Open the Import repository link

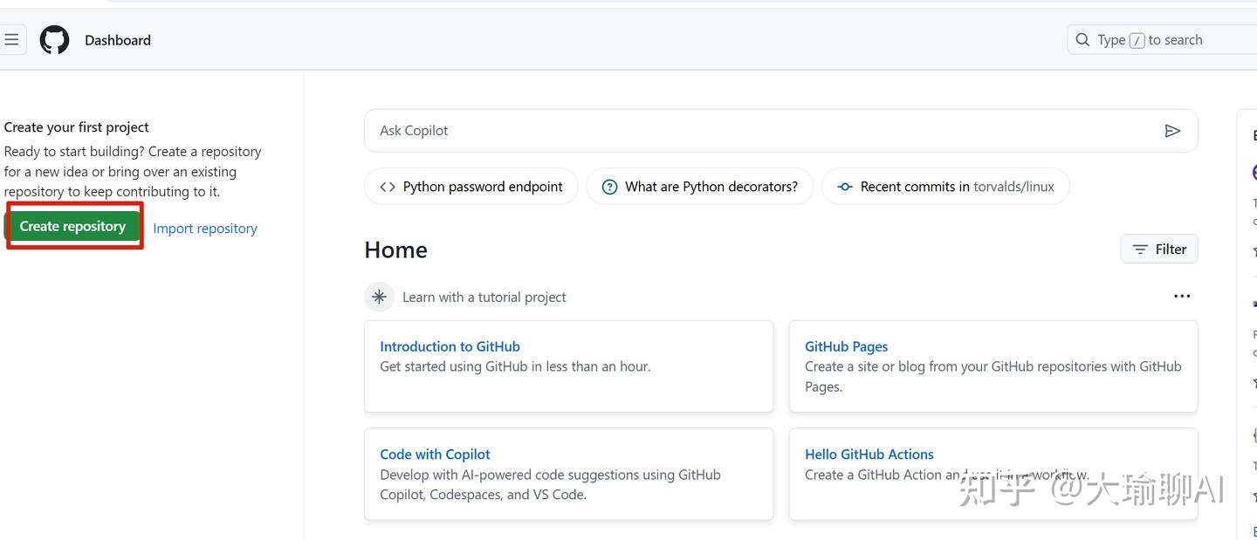[205, 229]
